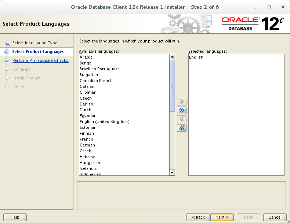Screen dimensions: 290x223
Task: Select Czech in Available languages
Action: point(124,98)
